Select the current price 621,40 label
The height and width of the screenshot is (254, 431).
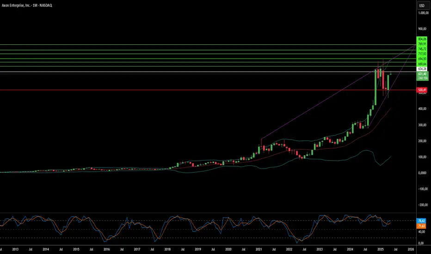point(422,74)
